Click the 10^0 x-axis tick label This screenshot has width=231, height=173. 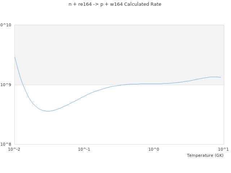click(x=154, y=149)
